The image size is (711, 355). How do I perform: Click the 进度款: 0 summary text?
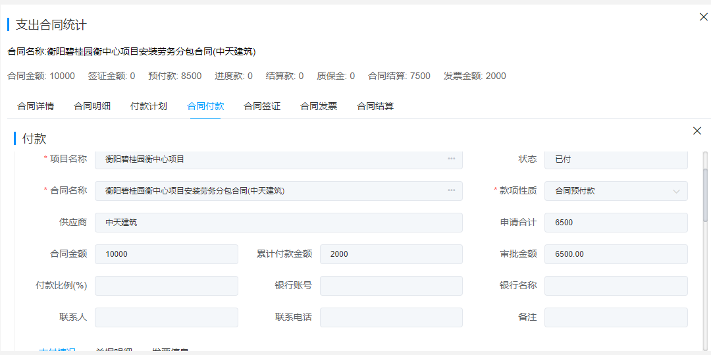coord(234,76)
